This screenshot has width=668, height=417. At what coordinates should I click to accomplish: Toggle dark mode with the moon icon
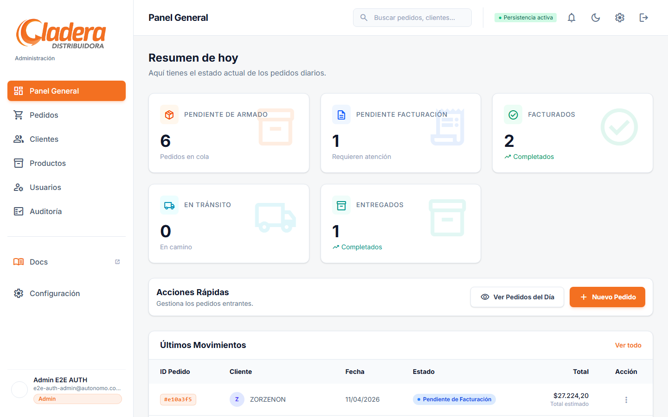coord(596,18)
